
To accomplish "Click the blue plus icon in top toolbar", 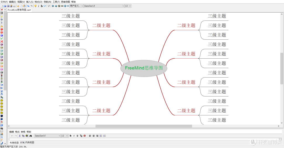I will 65,6.
